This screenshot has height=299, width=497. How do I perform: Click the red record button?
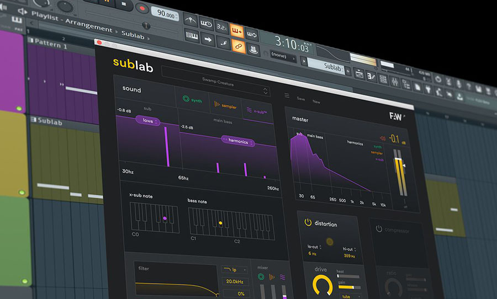click(x=142, y=9)
